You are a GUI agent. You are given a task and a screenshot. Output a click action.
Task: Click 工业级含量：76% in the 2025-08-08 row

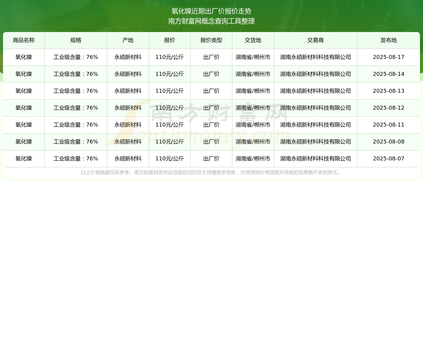pyautogui.click(x=76, y=142)
